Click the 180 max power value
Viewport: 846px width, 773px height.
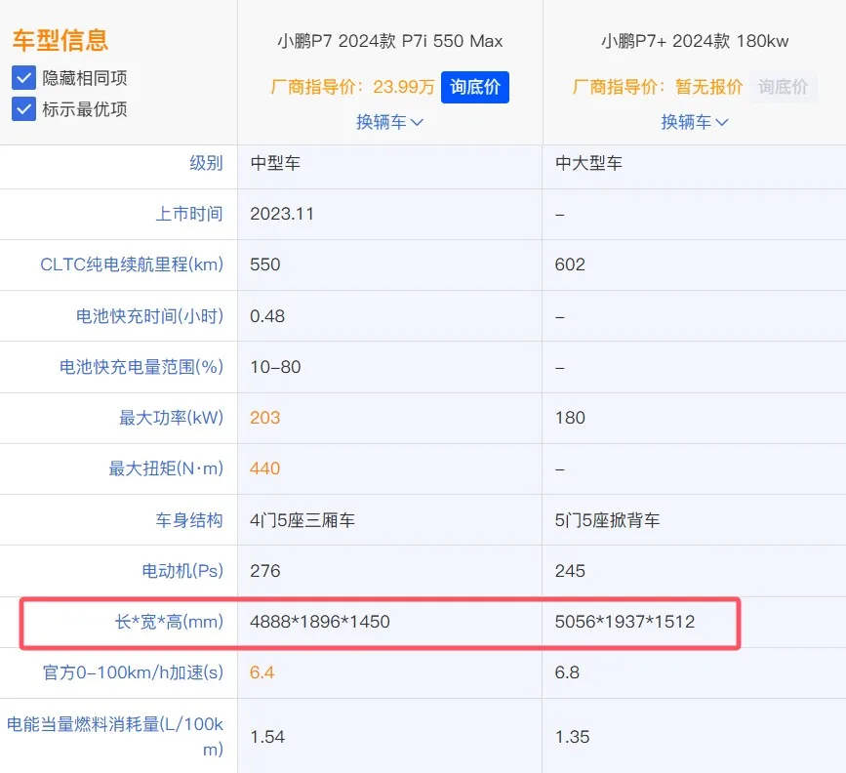570,418
